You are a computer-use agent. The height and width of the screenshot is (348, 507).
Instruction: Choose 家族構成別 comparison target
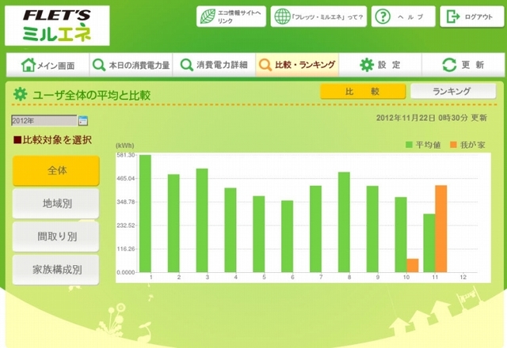pyautogui.click(x=55, y=270)
